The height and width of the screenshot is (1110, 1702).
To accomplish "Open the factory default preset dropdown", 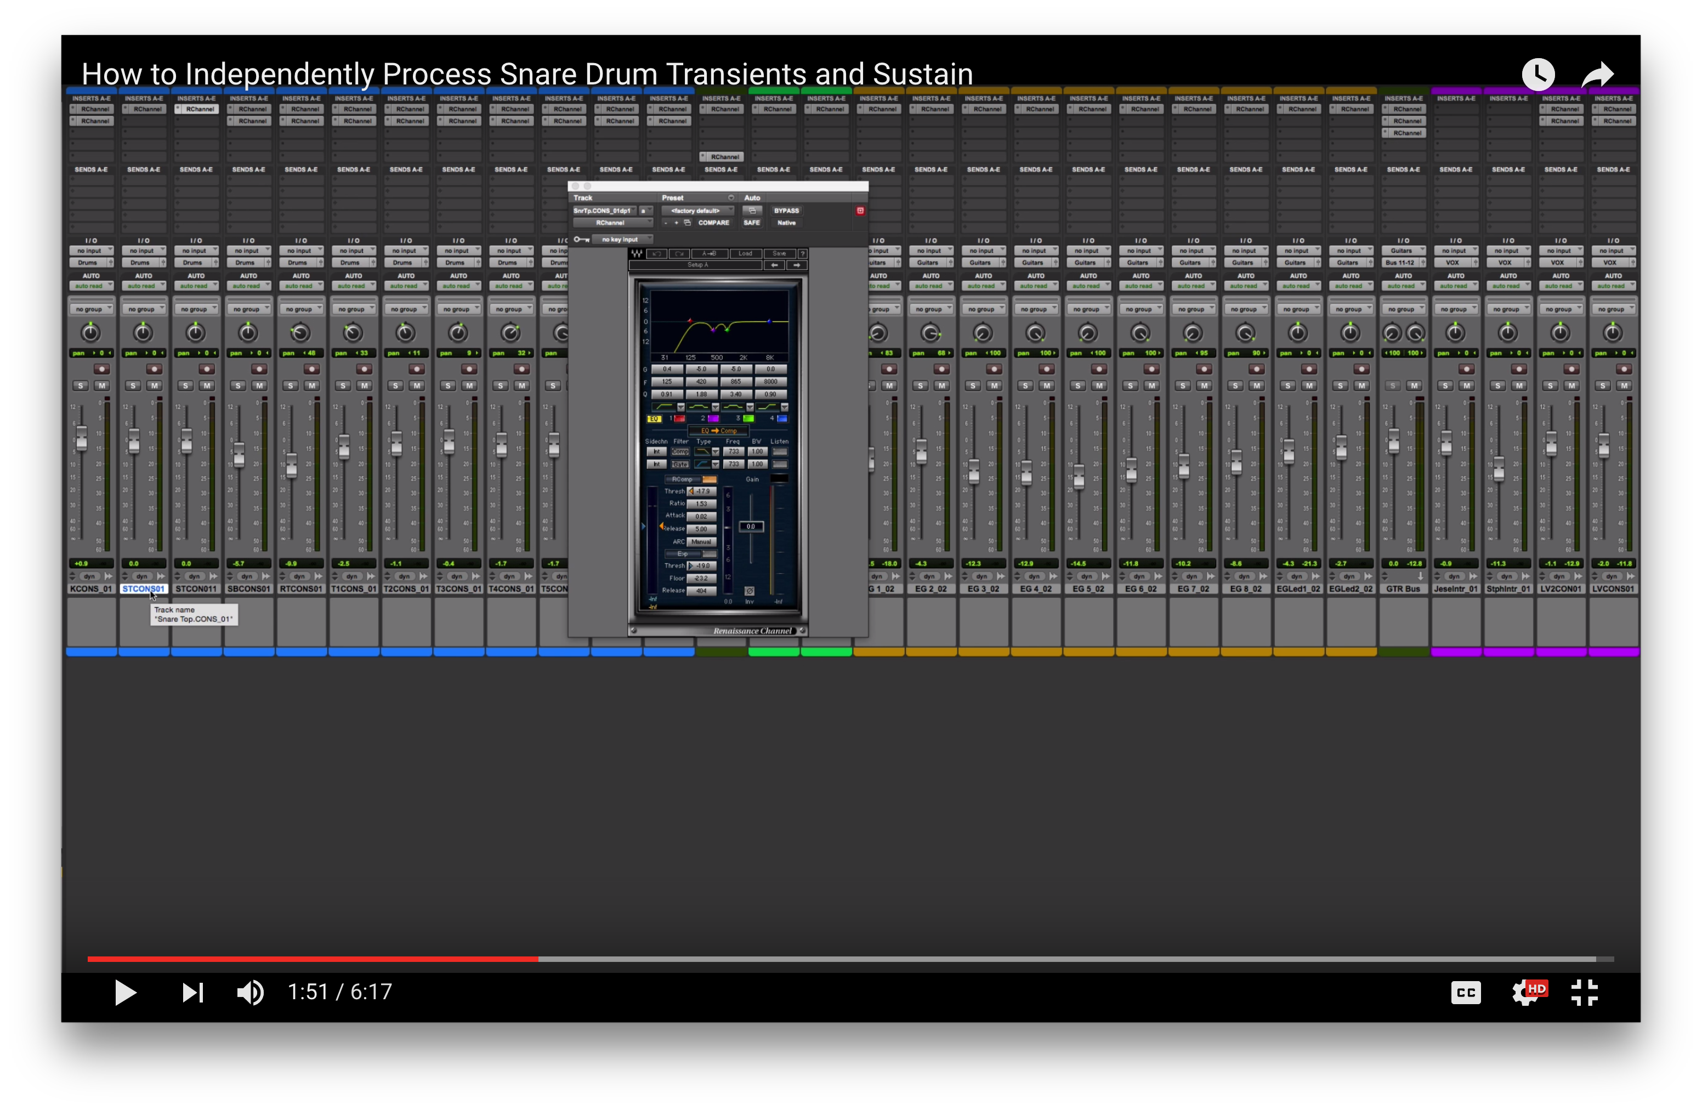I will click(697, 211).
